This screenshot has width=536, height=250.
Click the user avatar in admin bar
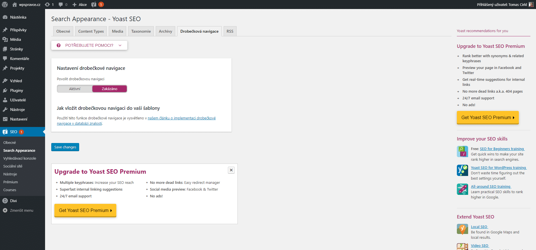point(531,5)
